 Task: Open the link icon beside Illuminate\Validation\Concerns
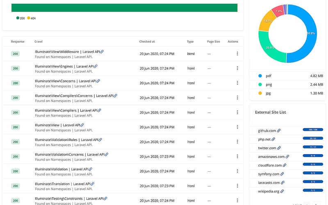click(x=107, y=155)
